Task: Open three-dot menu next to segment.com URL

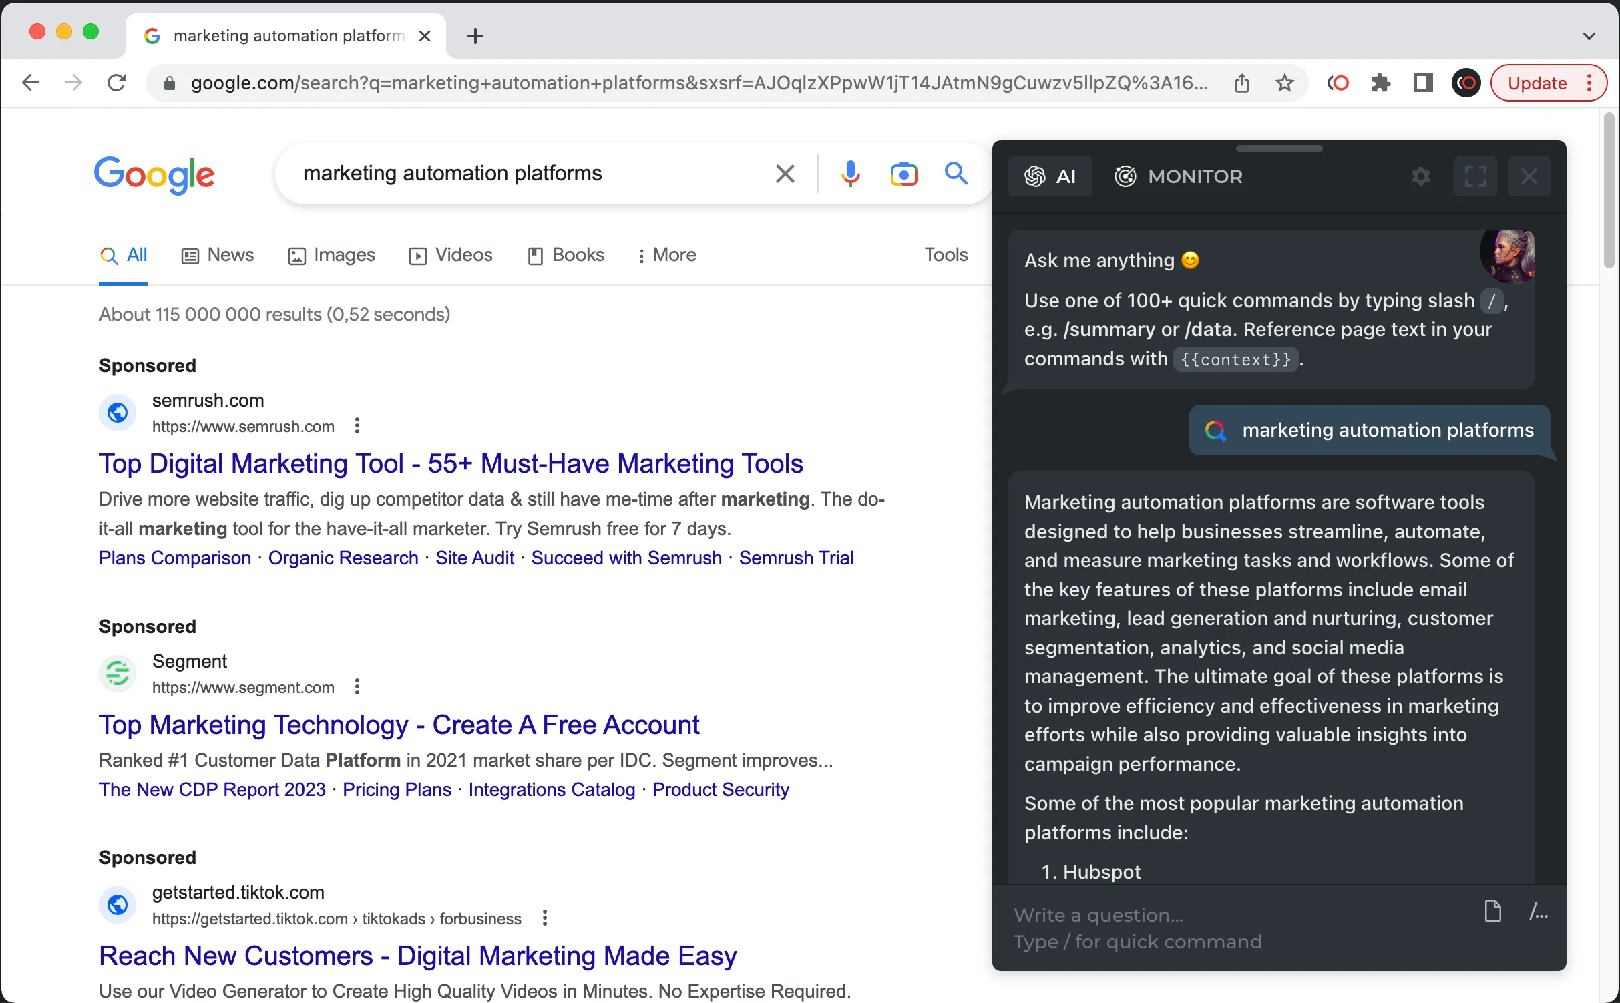Action: click(x=357, y=687)
